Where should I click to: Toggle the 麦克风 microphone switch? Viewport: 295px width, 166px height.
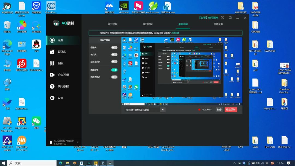[x=114, y=55]
